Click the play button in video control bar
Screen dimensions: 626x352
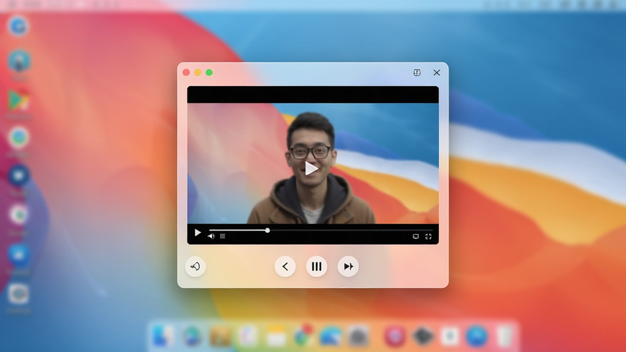(197, 232)
